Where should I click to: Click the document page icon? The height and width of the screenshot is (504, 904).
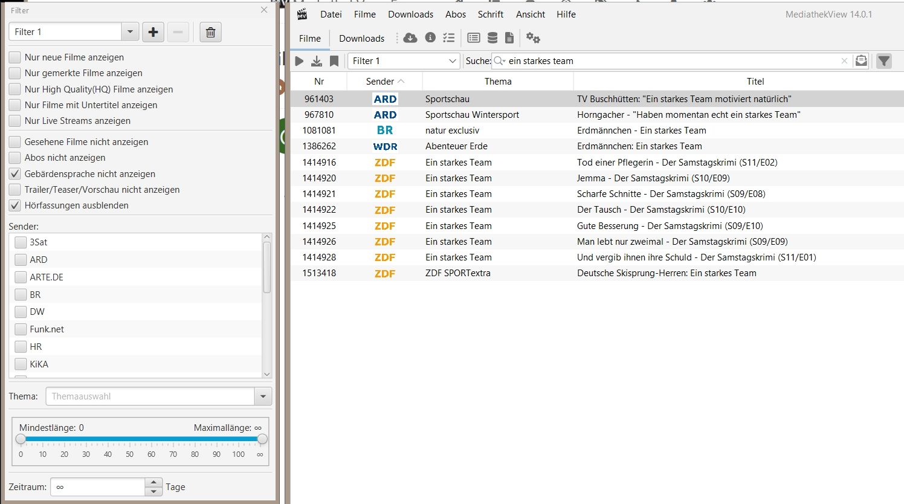[509, 38]
